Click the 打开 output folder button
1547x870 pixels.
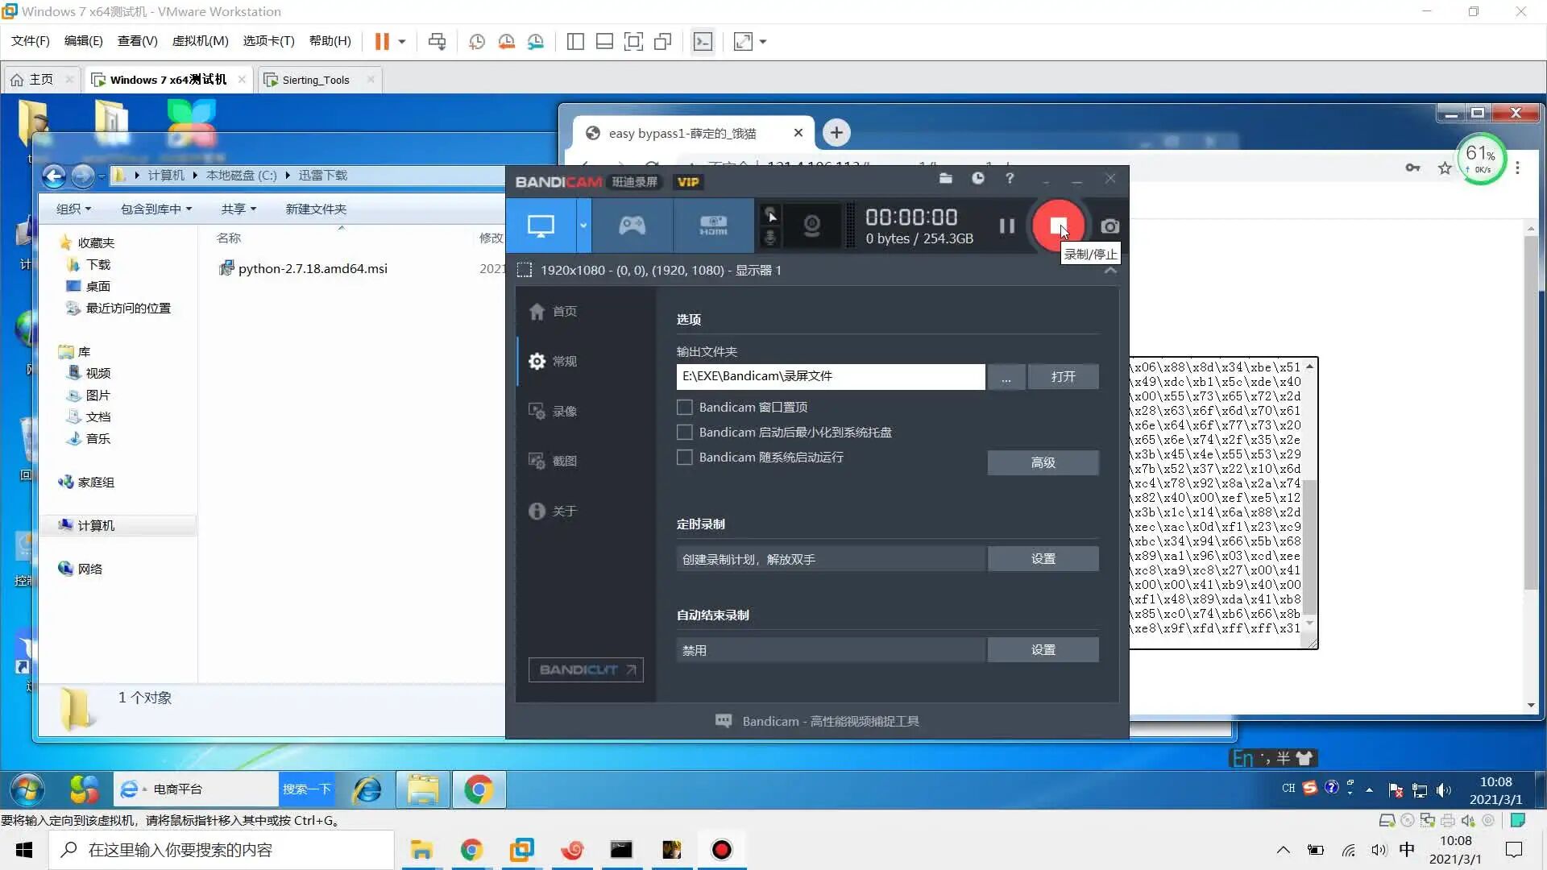pyautogui.click(x=1064, y=377)
